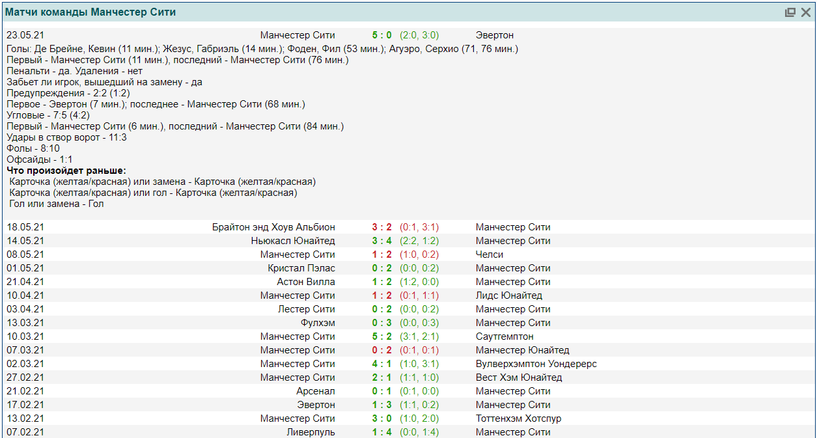
Task: Click the 'Гол или замена - Гол' line
Action: (x=57, y=204)
